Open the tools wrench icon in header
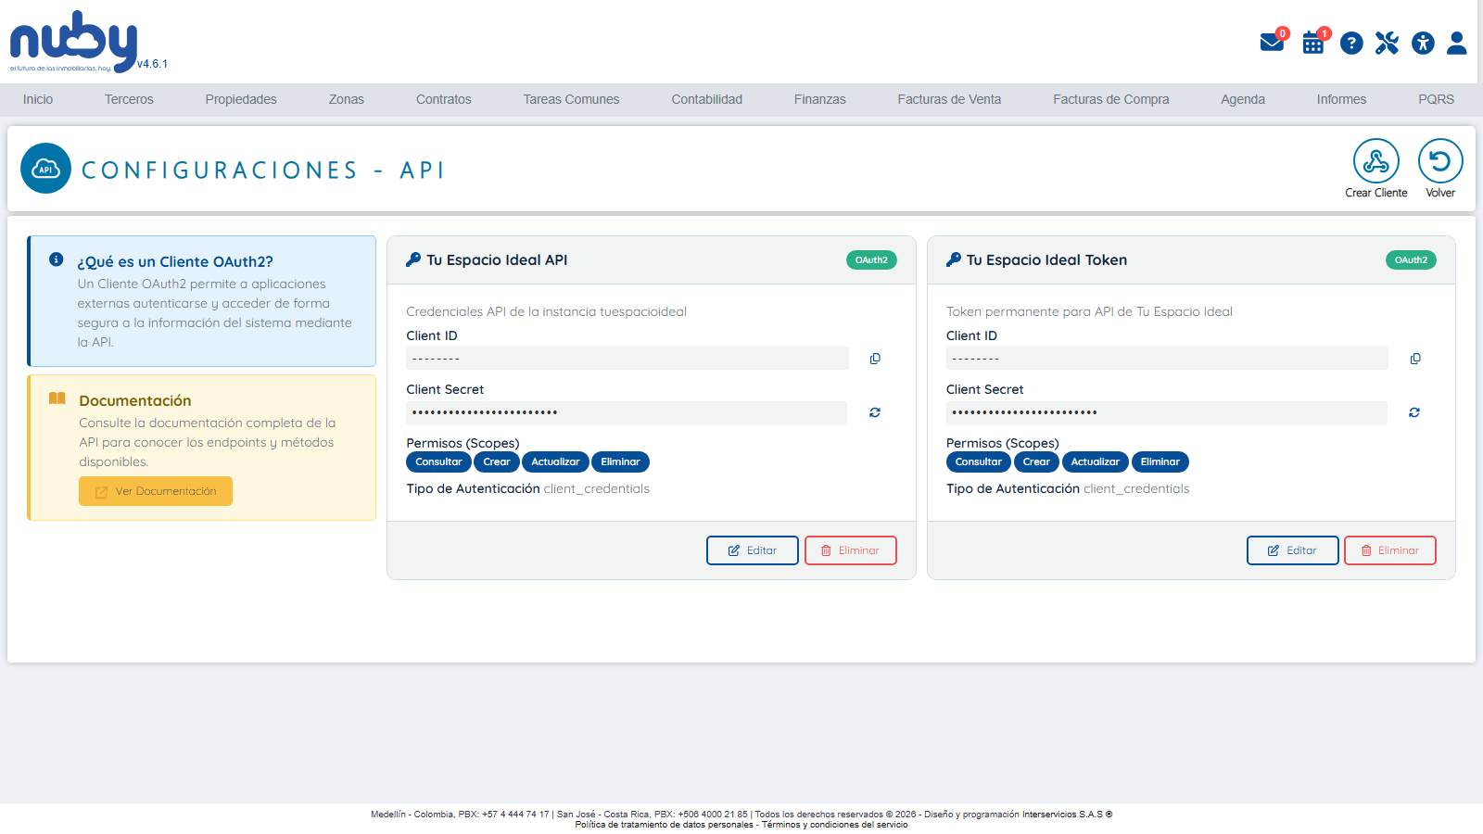Screen dimensions: 1483x834 click(1387, 43)
